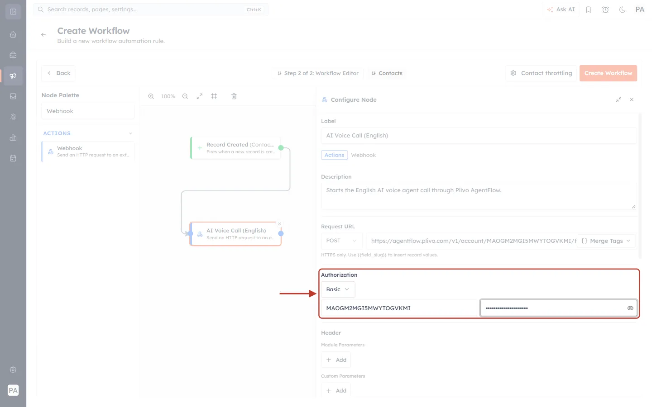Open the Home icon in sidebar

(x=13, y=34)
